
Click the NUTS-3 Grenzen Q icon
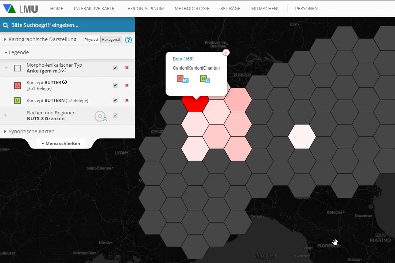pyautogui.click(x=100, y=116)
